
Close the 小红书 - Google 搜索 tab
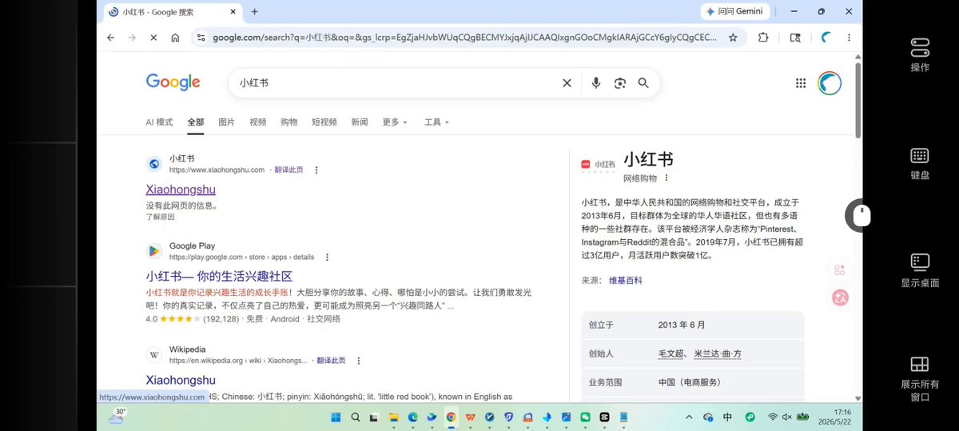pyautogui.click(x=233, y=11)
